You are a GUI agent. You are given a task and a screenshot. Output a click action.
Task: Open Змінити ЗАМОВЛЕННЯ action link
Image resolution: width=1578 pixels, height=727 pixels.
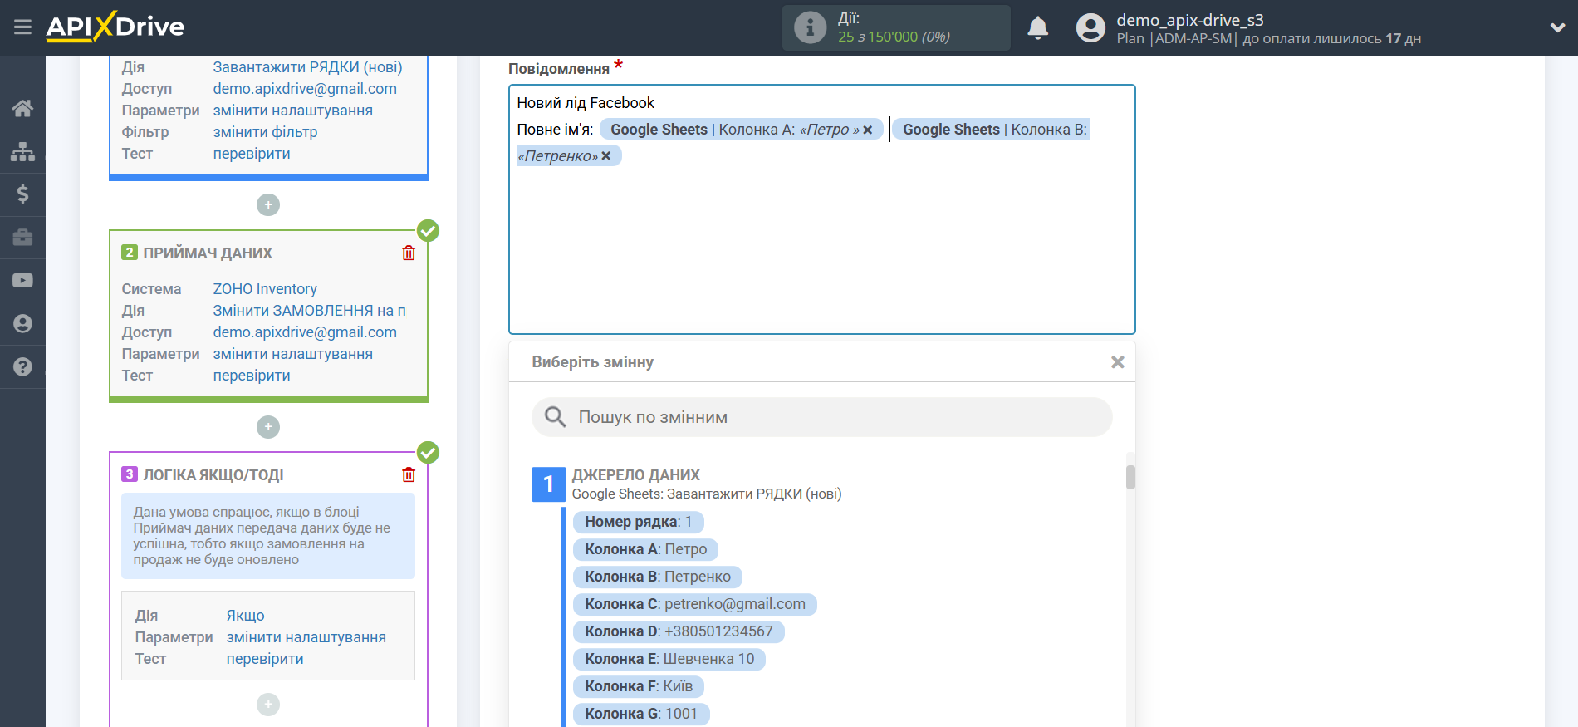tap(309, 311)
